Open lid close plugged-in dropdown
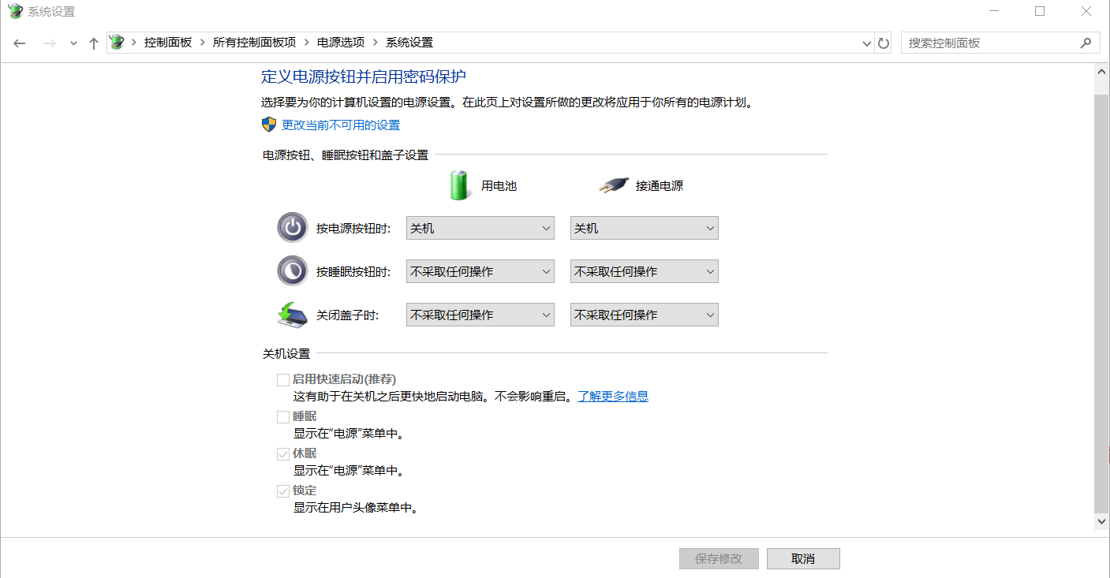Screen dimensions: 1110x578 click(x=645, y=315)
